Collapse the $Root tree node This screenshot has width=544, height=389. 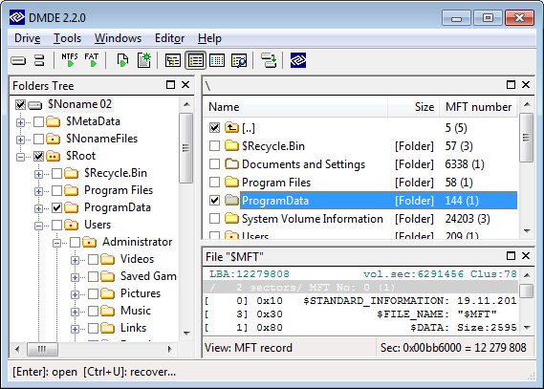click(20, 157)
